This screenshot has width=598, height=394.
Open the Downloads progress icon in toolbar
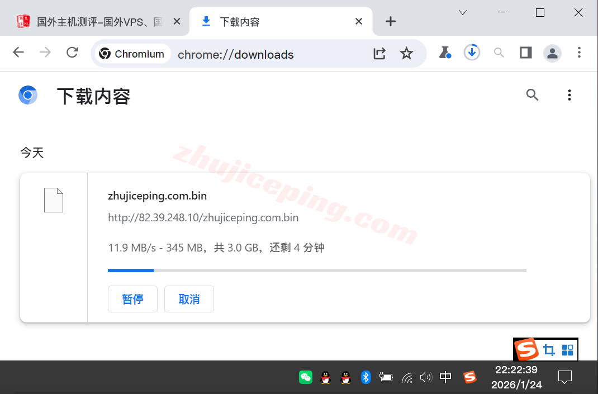[472, 53]
